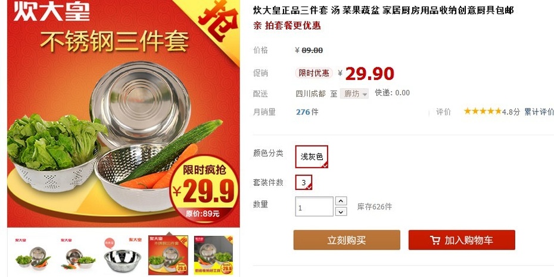Open the second product thumbnail
The image size is (554, 277).
pos(78,255)
